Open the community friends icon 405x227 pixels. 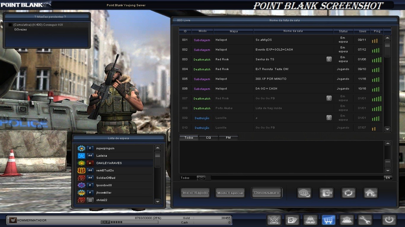(x=347, y=220)
